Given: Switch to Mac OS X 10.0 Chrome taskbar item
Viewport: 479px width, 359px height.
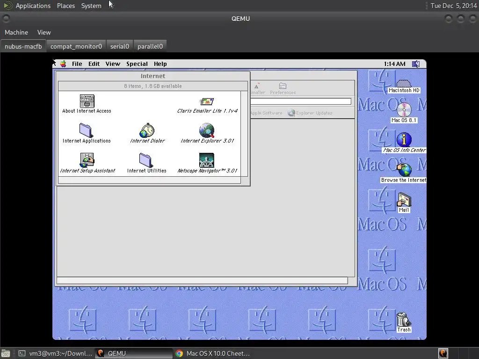Looking at the screenshot, I should [x=213, y=353].
